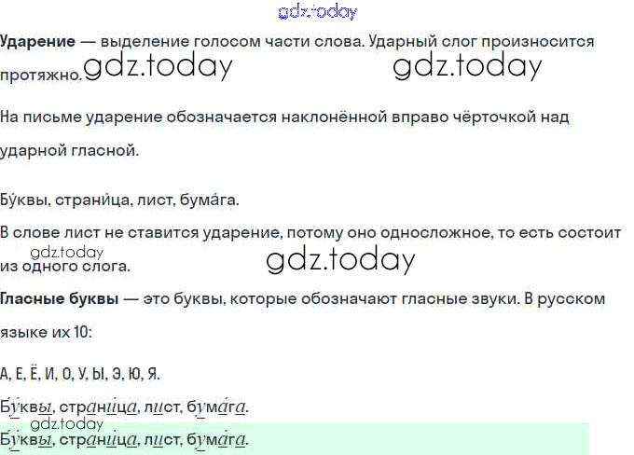
Task: Click the word "протяжно." in first paragraph
Action: coord(41,75)
